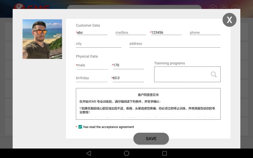Open recent apps with the square button

click(164, 153)
